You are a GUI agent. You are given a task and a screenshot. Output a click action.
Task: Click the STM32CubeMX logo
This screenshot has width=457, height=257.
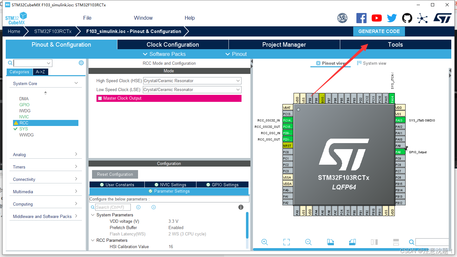pos(16,18)
